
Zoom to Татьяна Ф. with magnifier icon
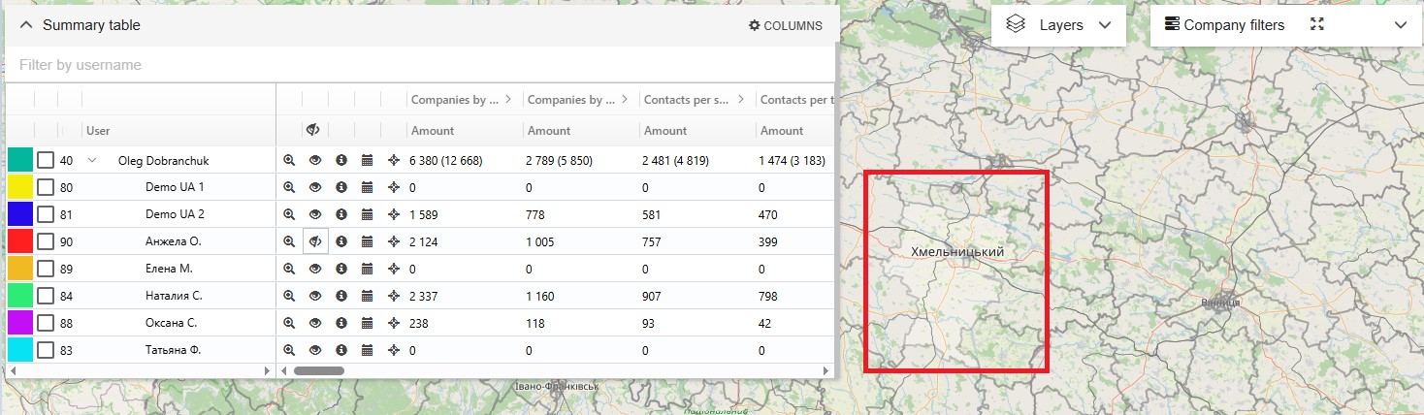tap(289, 350)
